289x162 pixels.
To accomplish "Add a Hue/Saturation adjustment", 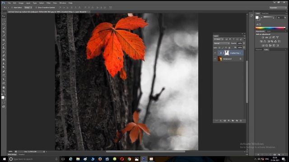I will [261, 41].
